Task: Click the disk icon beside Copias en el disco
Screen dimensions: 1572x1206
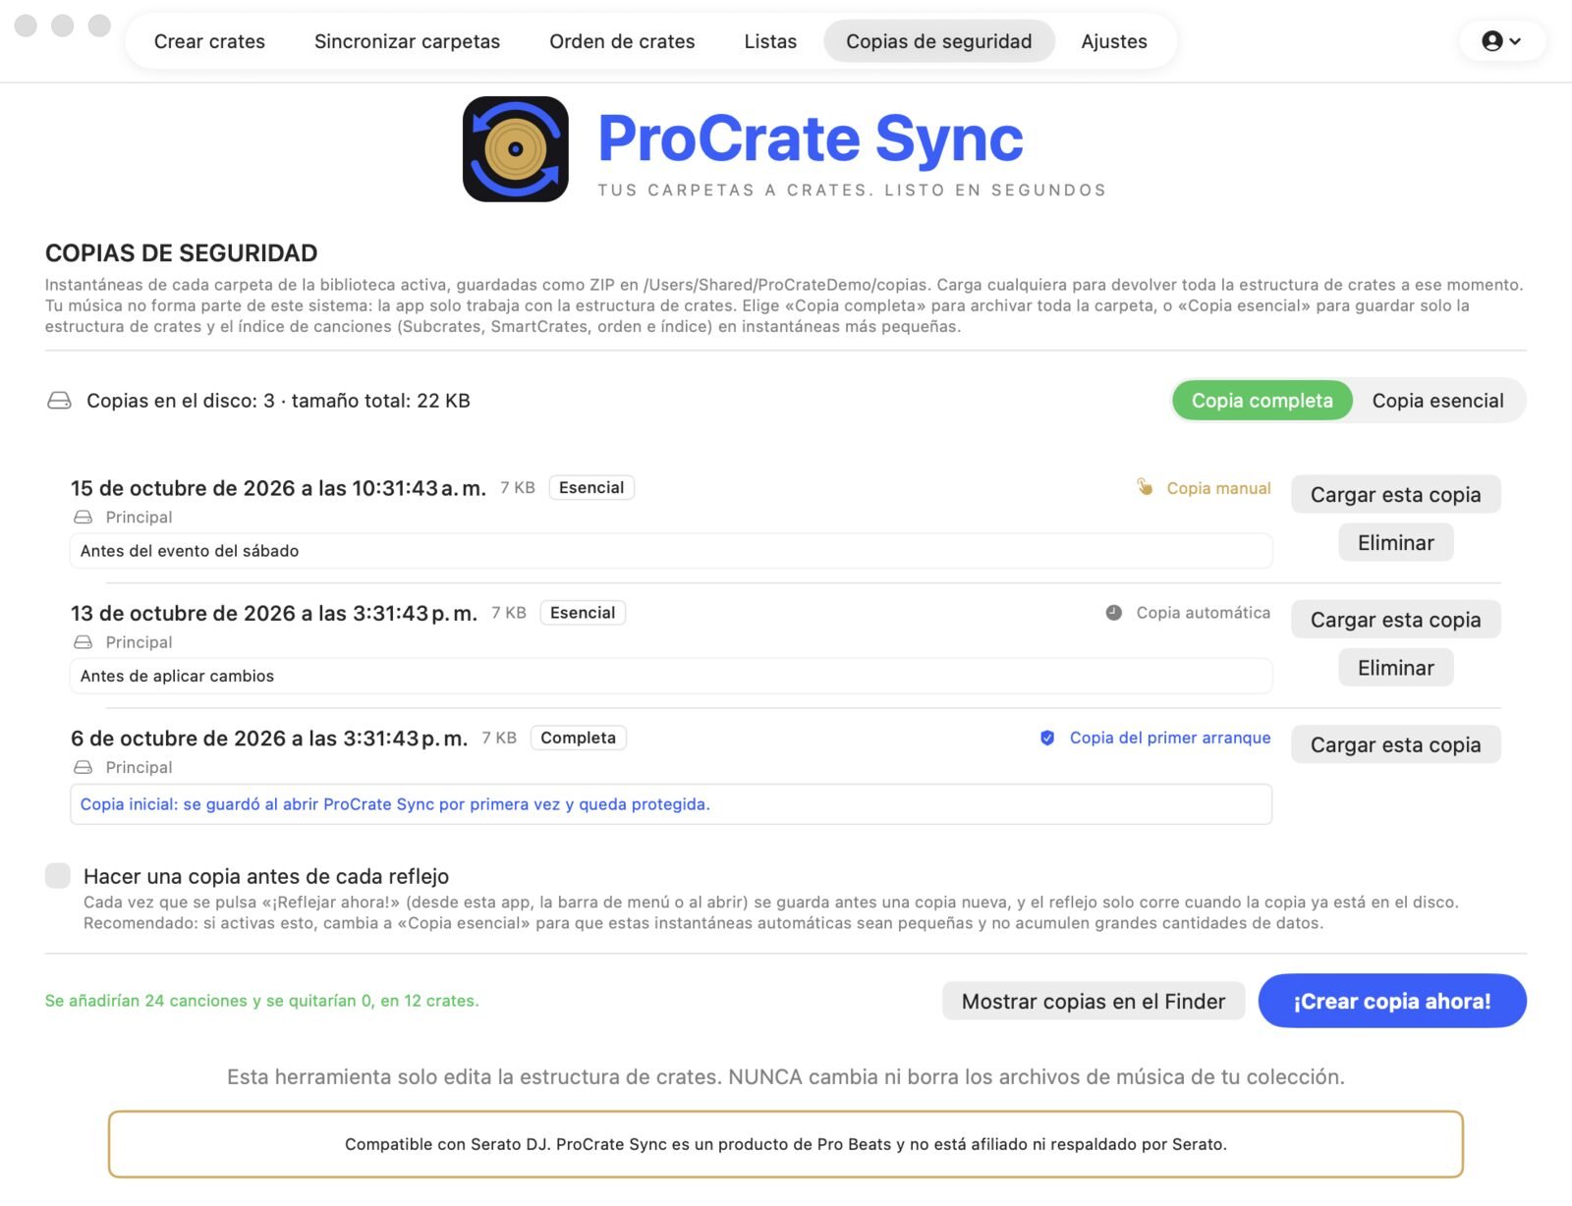Action: pyautogui.click(x=59, y=401)
